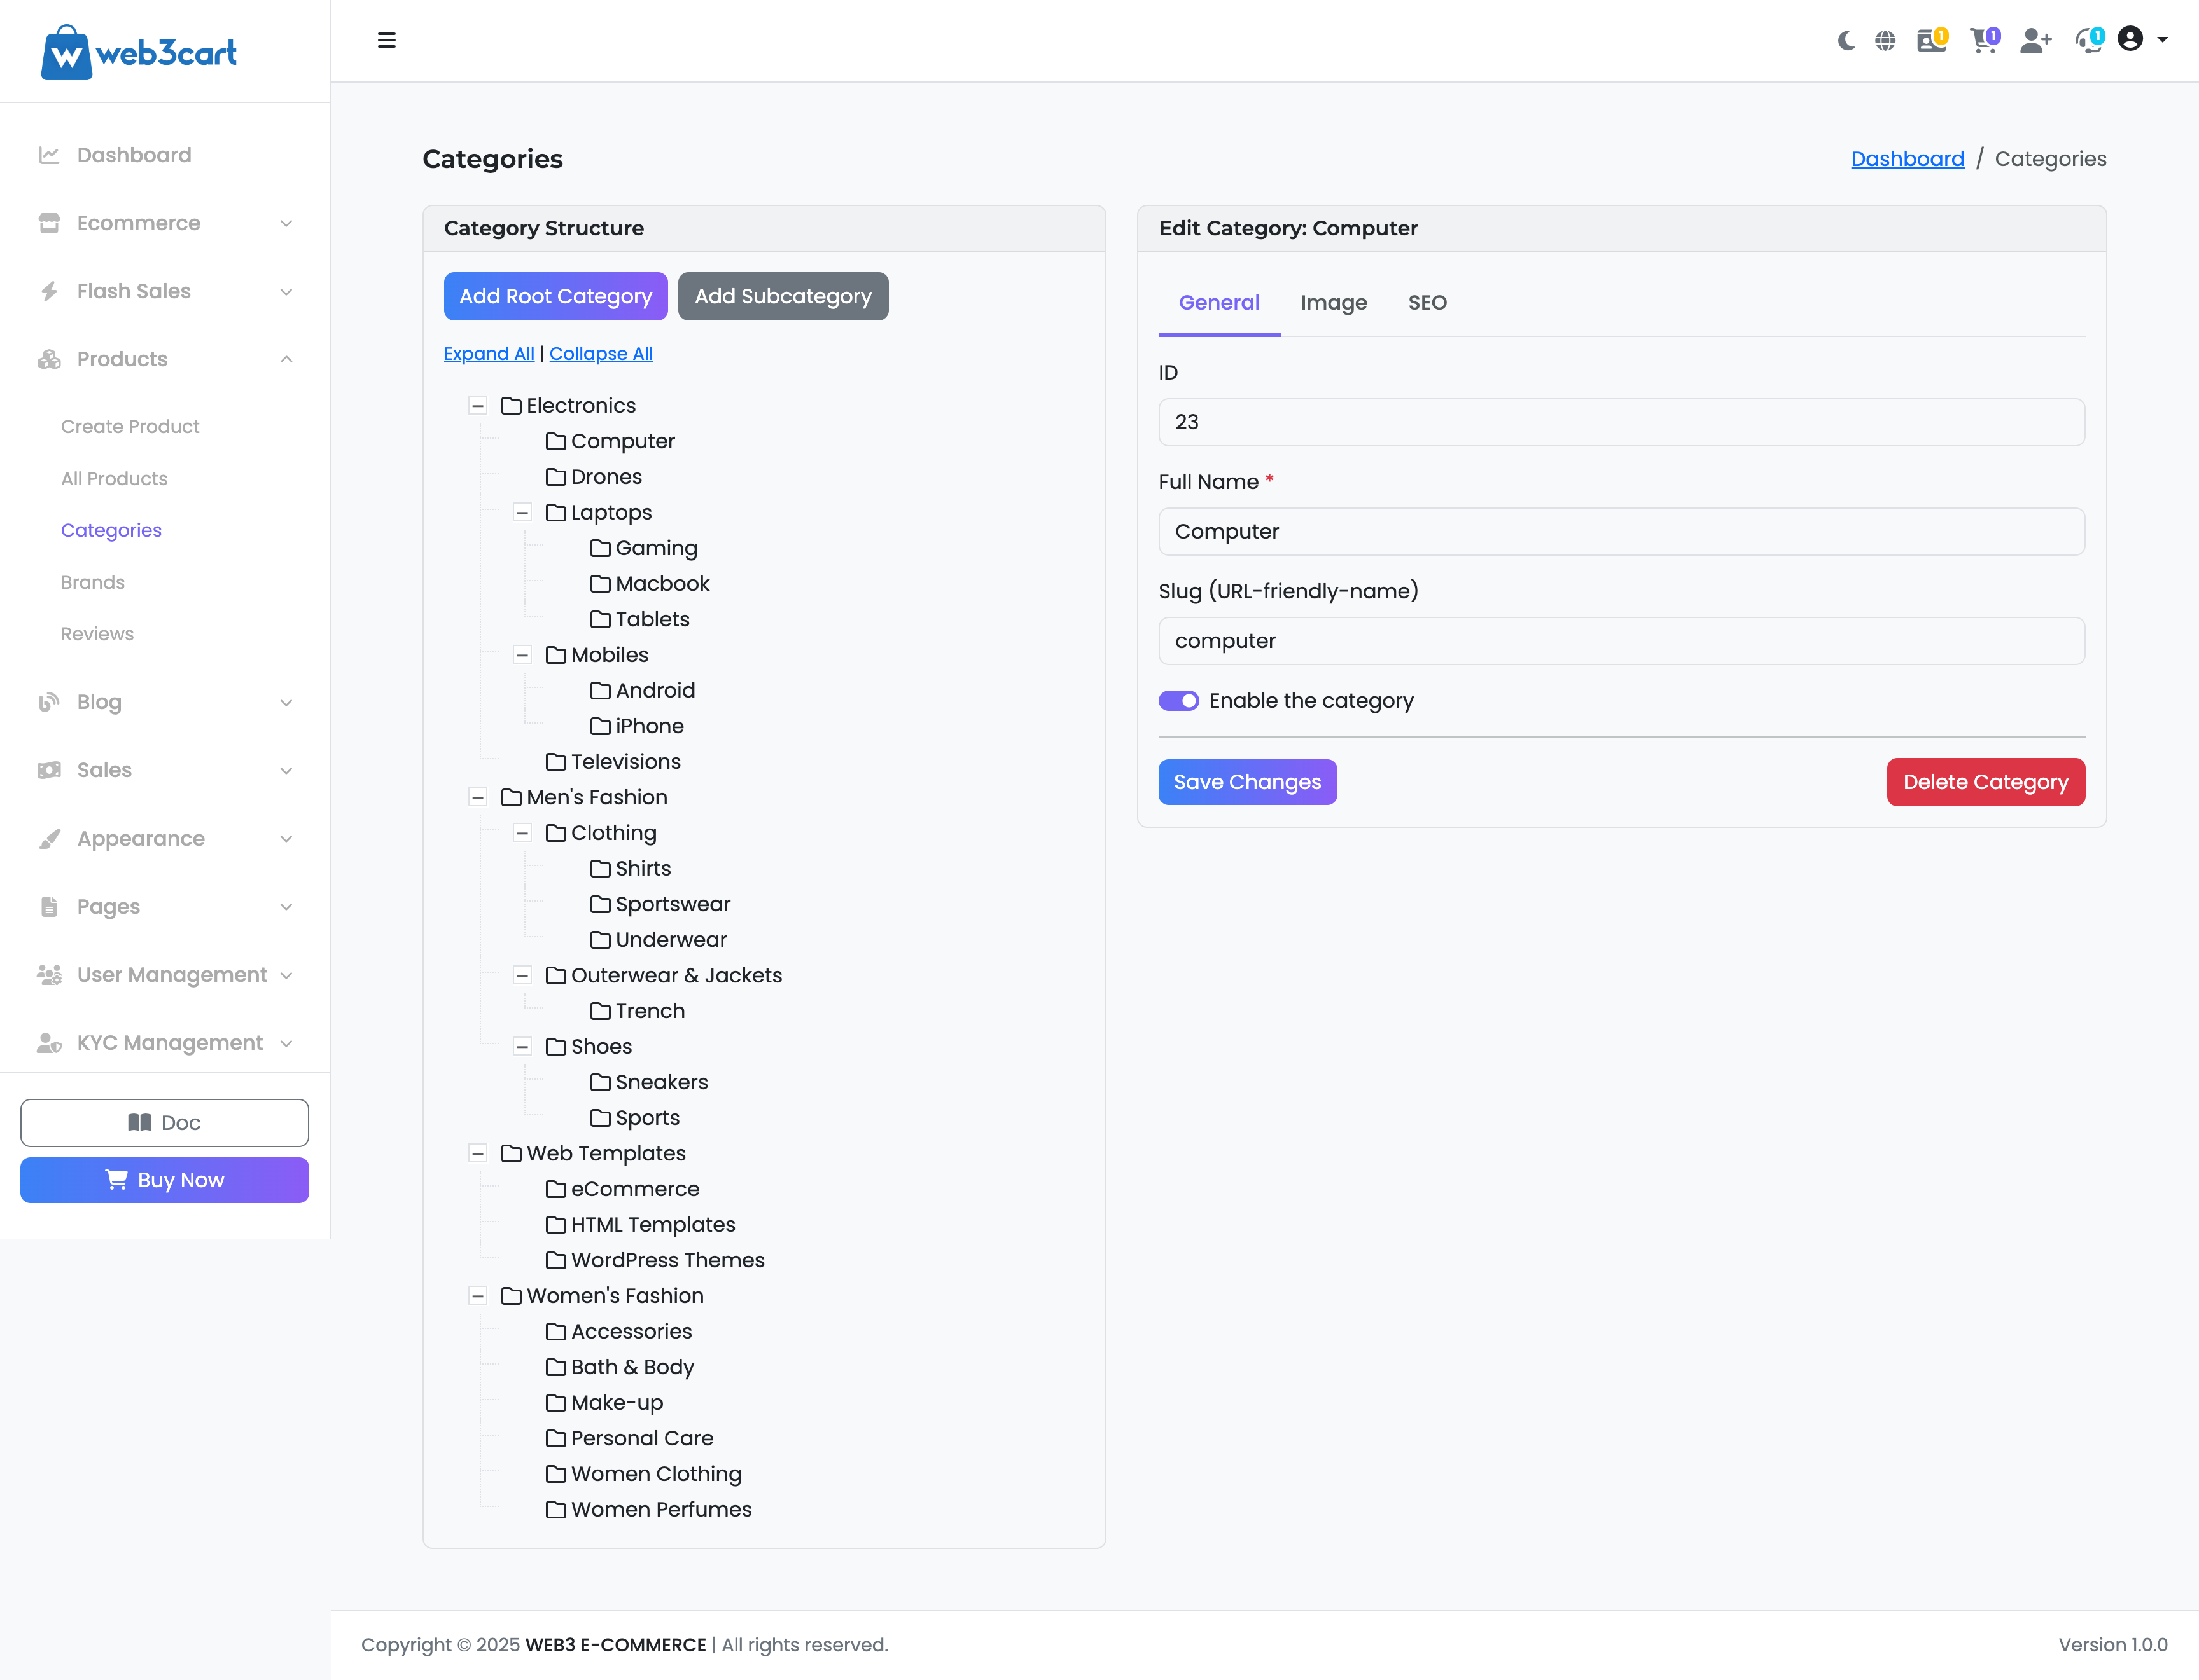The height and width of the screenshot is (1680, 2199).
Task: Click the add user icon in header
Action: coord(2035,41)
